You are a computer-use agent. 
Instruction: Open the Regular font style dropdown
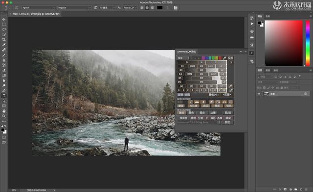(74, 8)
